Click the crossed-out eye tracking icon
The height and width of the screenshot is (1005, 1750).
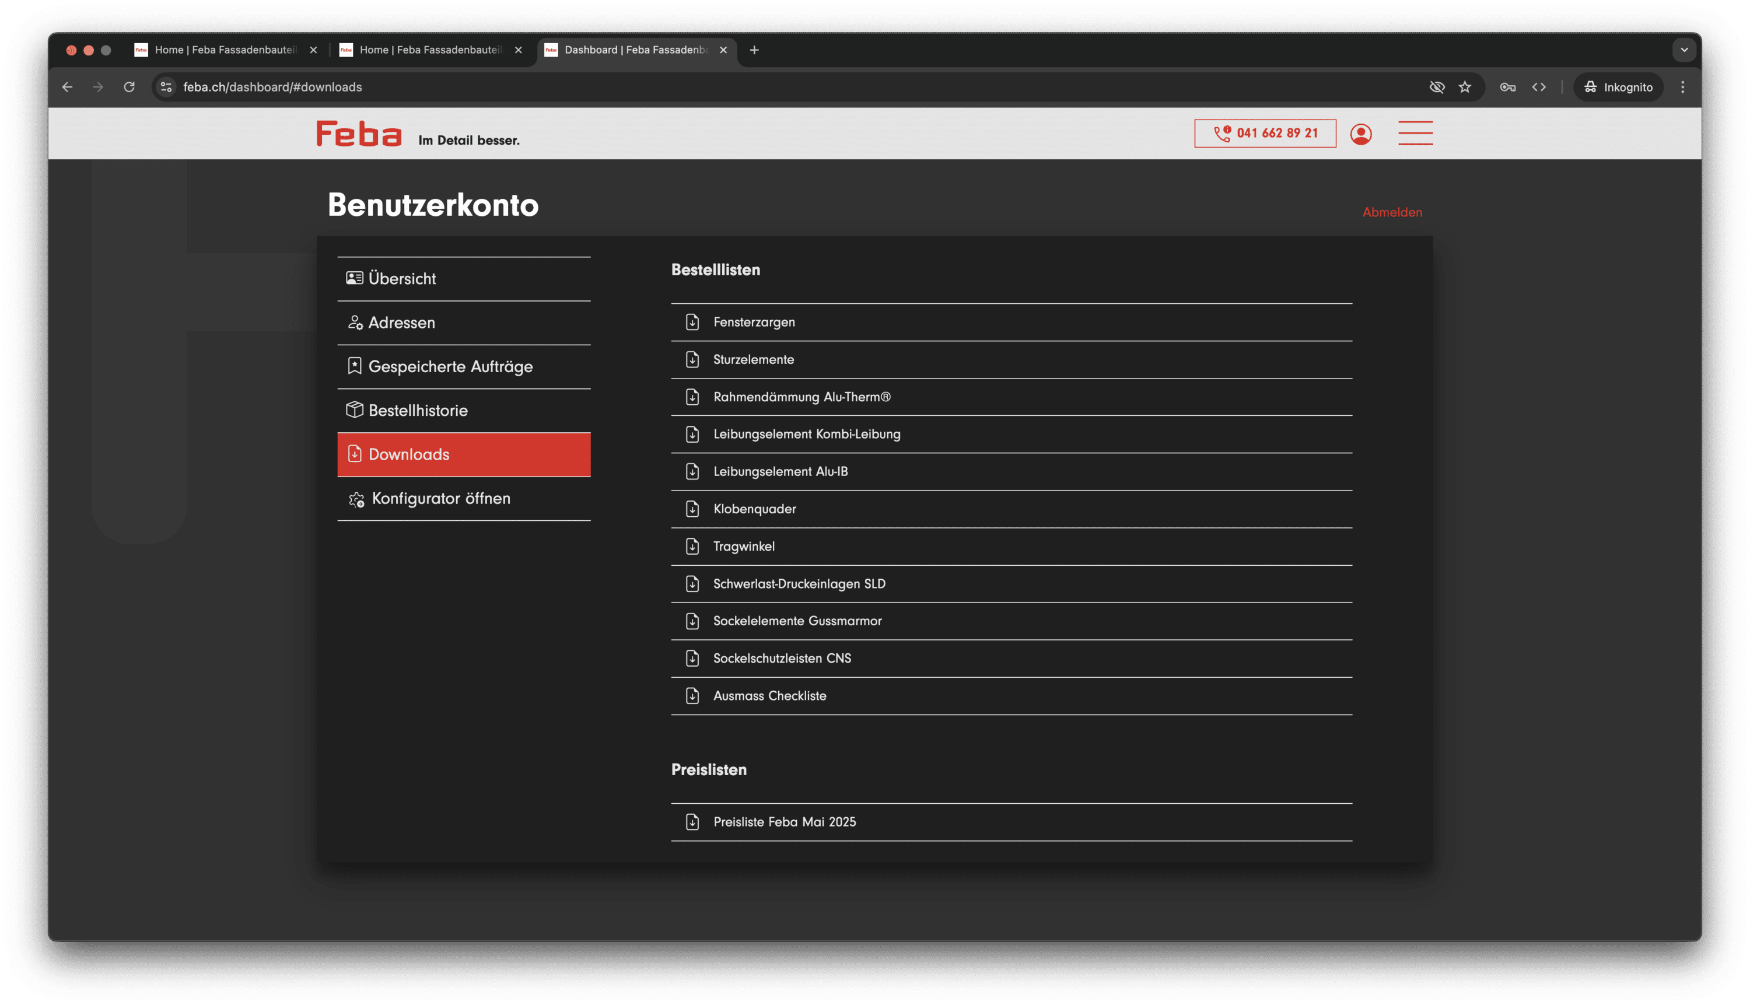coord(1437,87)
